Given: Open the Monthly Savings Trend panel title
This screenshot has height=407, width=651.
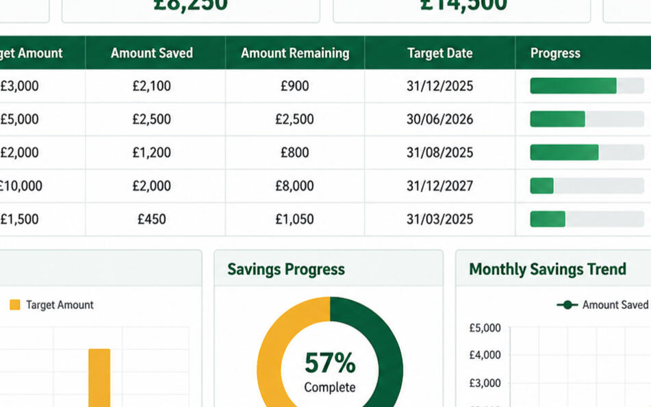Looking at the screenshot, I should pyautogui.click(x=548, y=270).
